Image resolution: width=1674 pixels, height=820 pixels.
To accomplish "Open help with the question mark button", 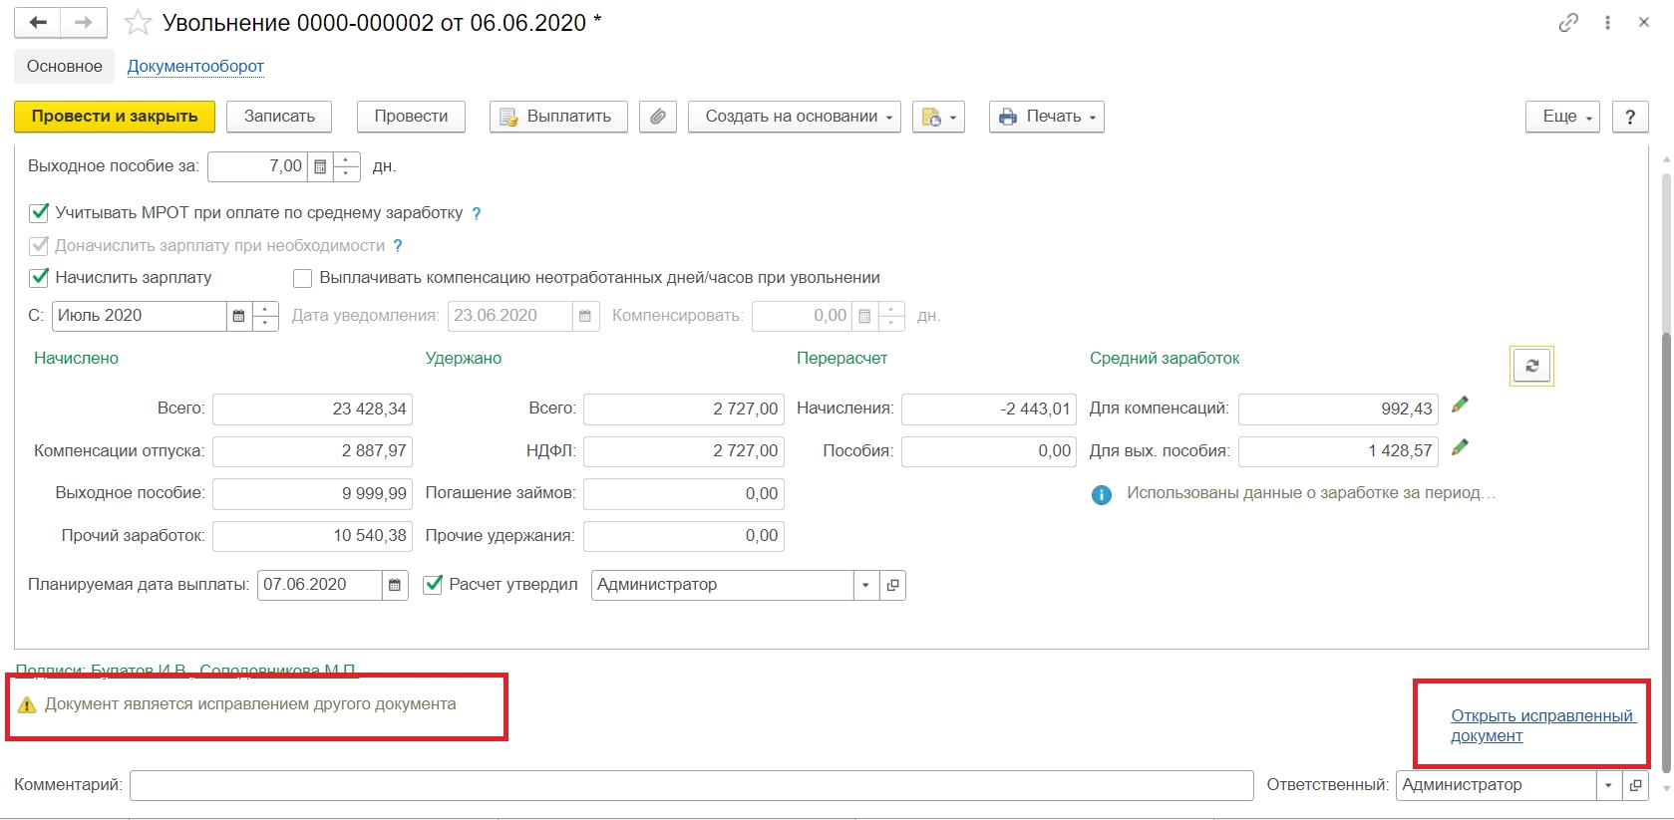I will coord(1630,117).
